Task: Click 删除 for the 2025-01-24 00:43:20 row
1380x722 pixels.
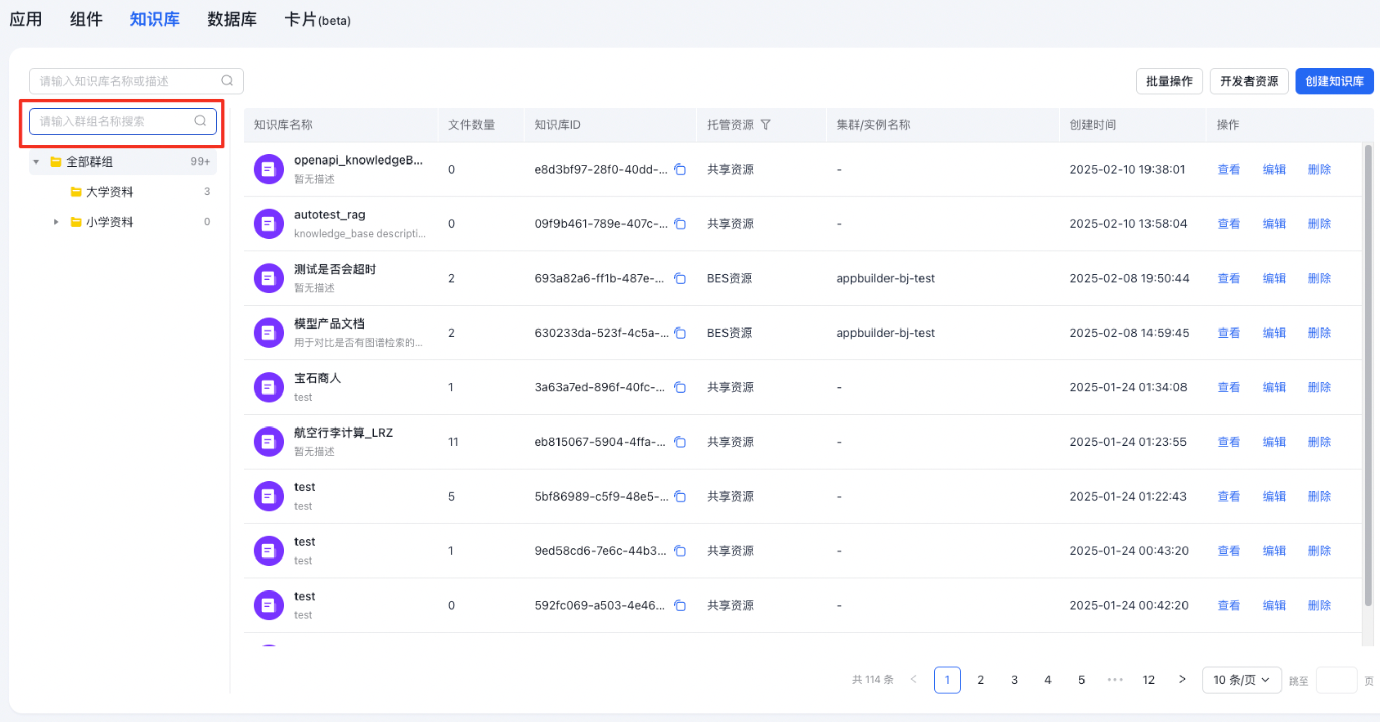Action: [x=1319, y=550]
